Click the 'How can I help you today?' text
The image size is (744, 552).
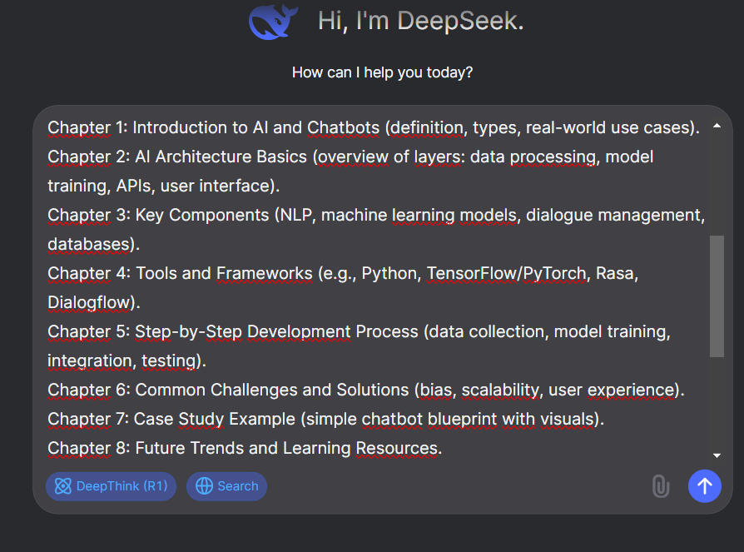[383, 72]
